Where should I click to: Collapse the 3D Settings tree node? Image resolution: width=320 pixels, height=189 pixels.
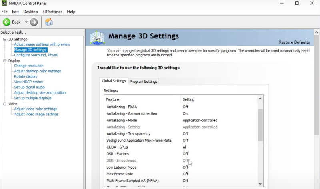coord(5,39)
